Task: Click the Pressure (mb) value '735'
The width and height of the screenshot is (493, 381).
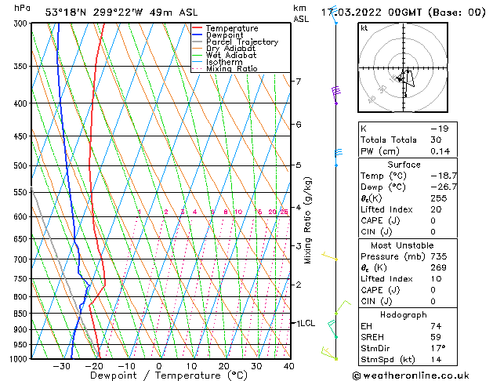Action: (x=439, y=256)
